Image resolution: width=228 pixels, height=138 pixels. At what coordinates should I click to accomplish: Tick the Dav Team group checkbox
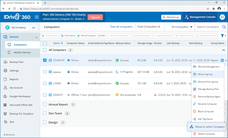45,113
